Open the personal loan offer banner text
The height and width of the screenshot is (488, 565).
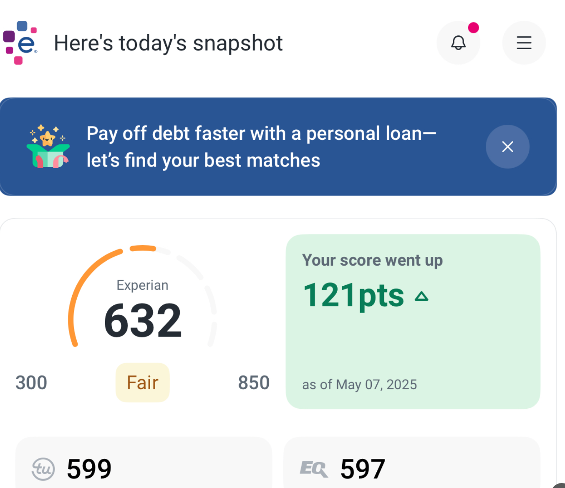(261, 147)
